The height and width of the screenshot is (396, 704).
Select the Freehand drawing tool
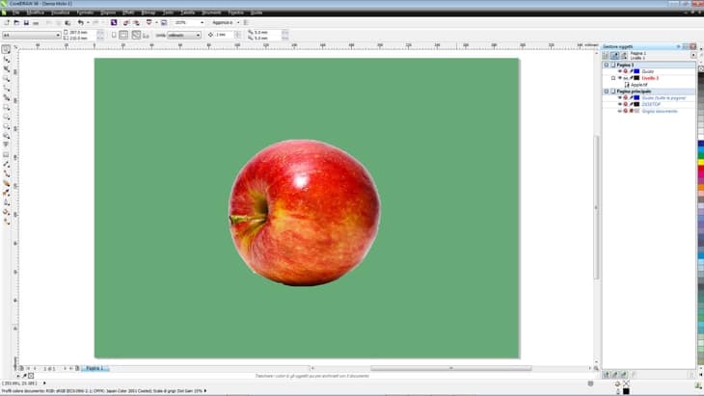click(7, 88)
